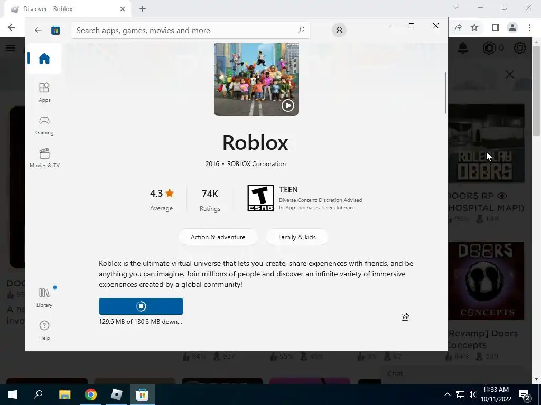This screenshot has height=405, width=541.
Task: Toggle Chrome's side panel
Action: (496, 27)
